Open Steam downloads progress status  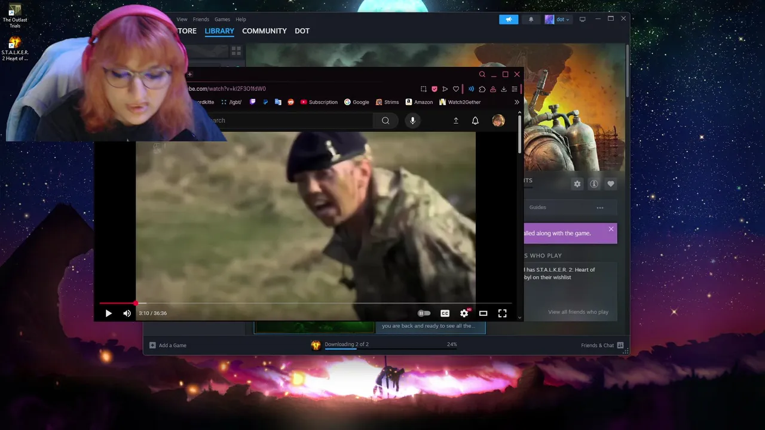(x=384, y=345)
